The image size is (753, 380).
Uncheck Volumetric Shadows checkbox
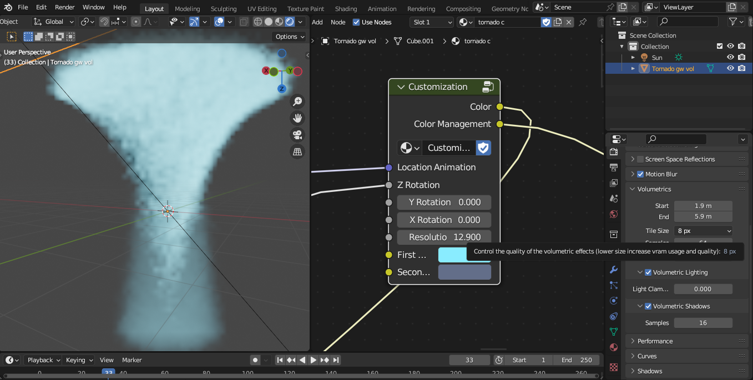[648, 306]
